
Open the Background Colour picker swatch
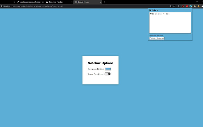[x=108, y=69]
